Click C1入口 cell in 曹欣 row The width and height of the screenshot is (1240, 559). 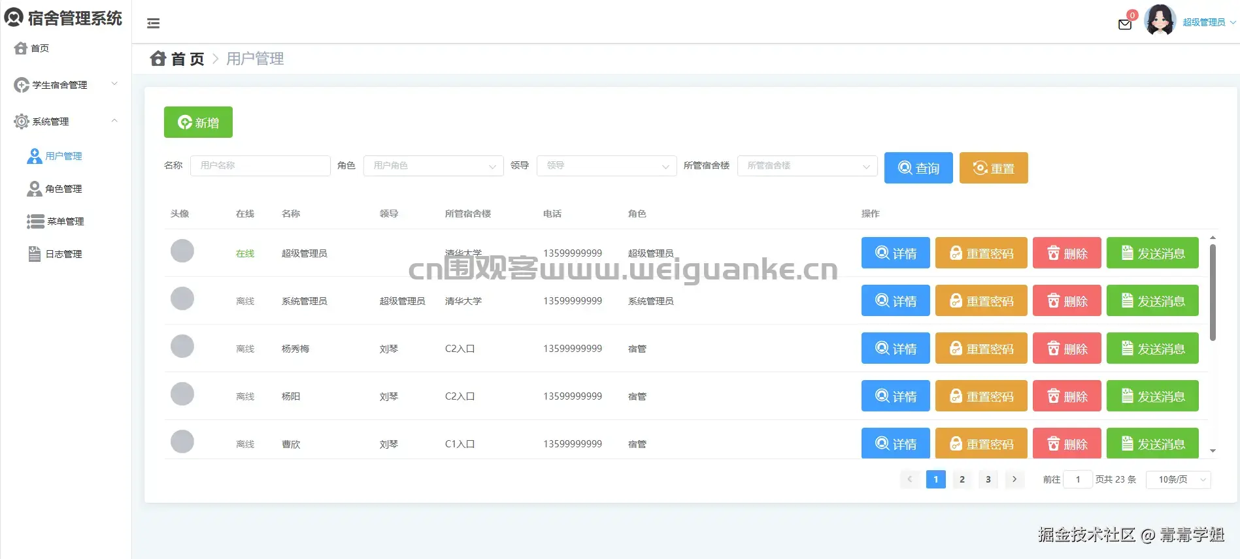(x=460, y=444)
